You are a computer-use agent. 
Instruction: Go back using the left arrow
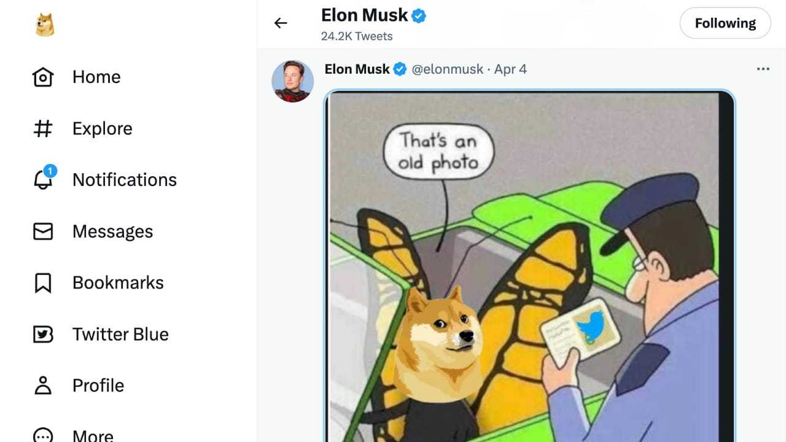281,23
